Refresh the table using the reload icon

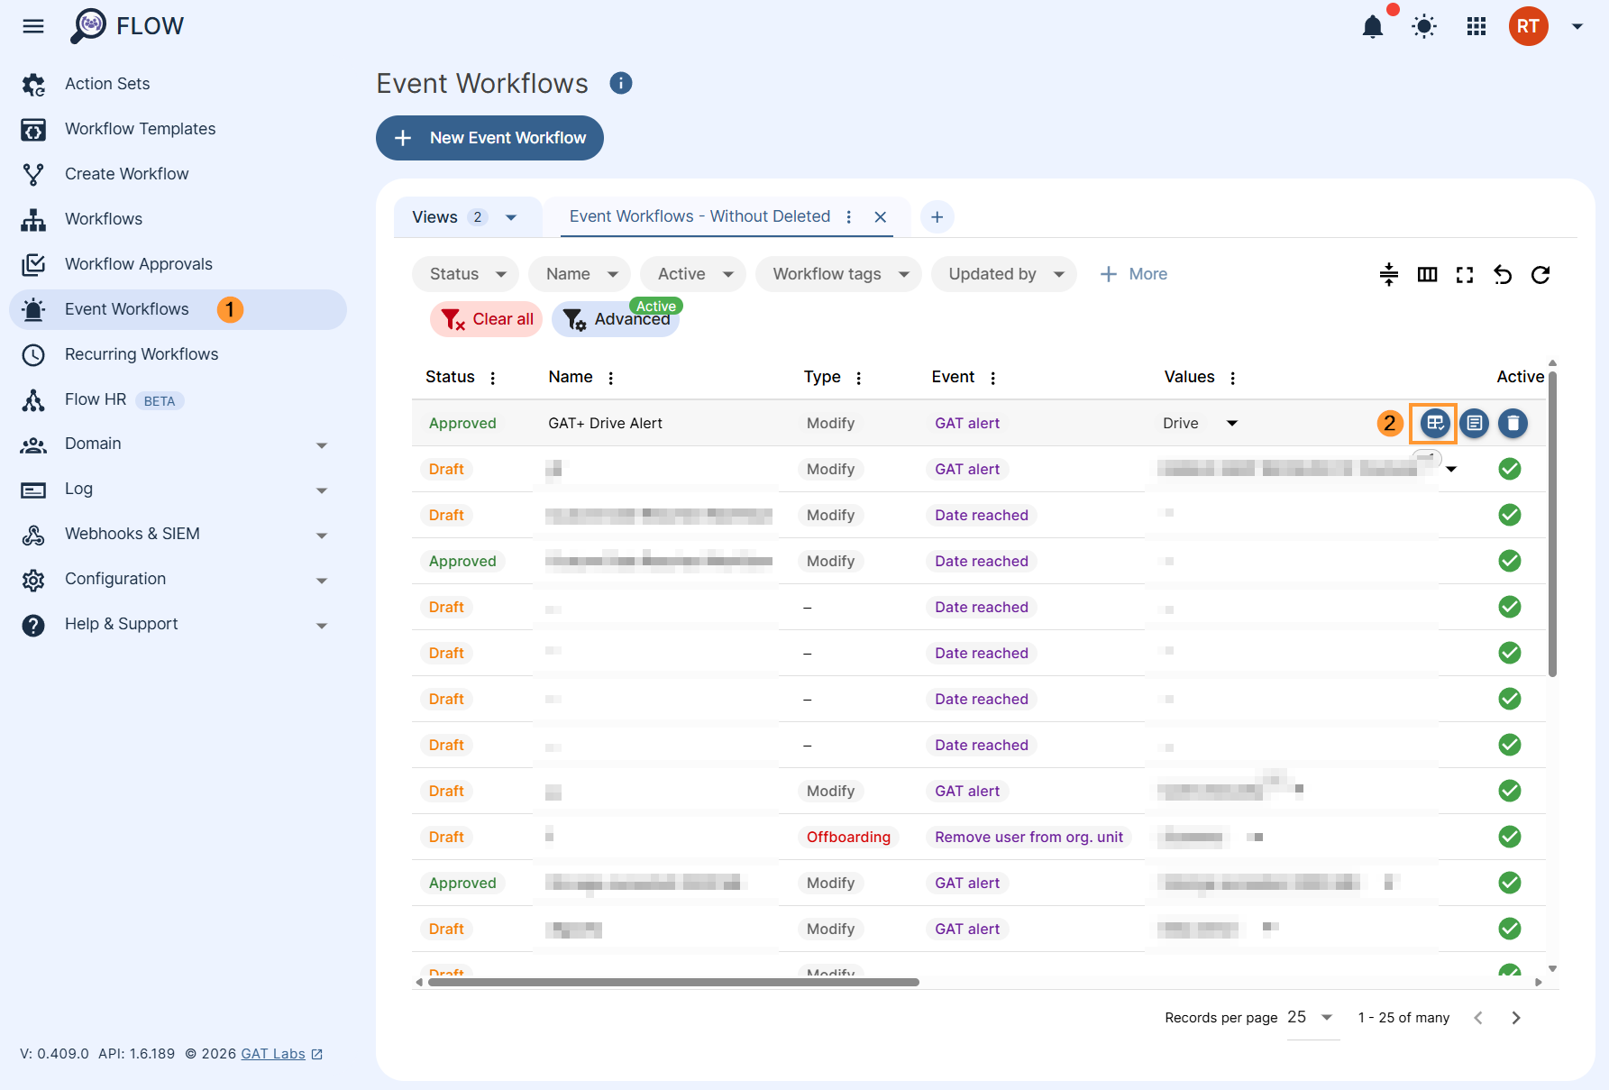pos(1540,274)
